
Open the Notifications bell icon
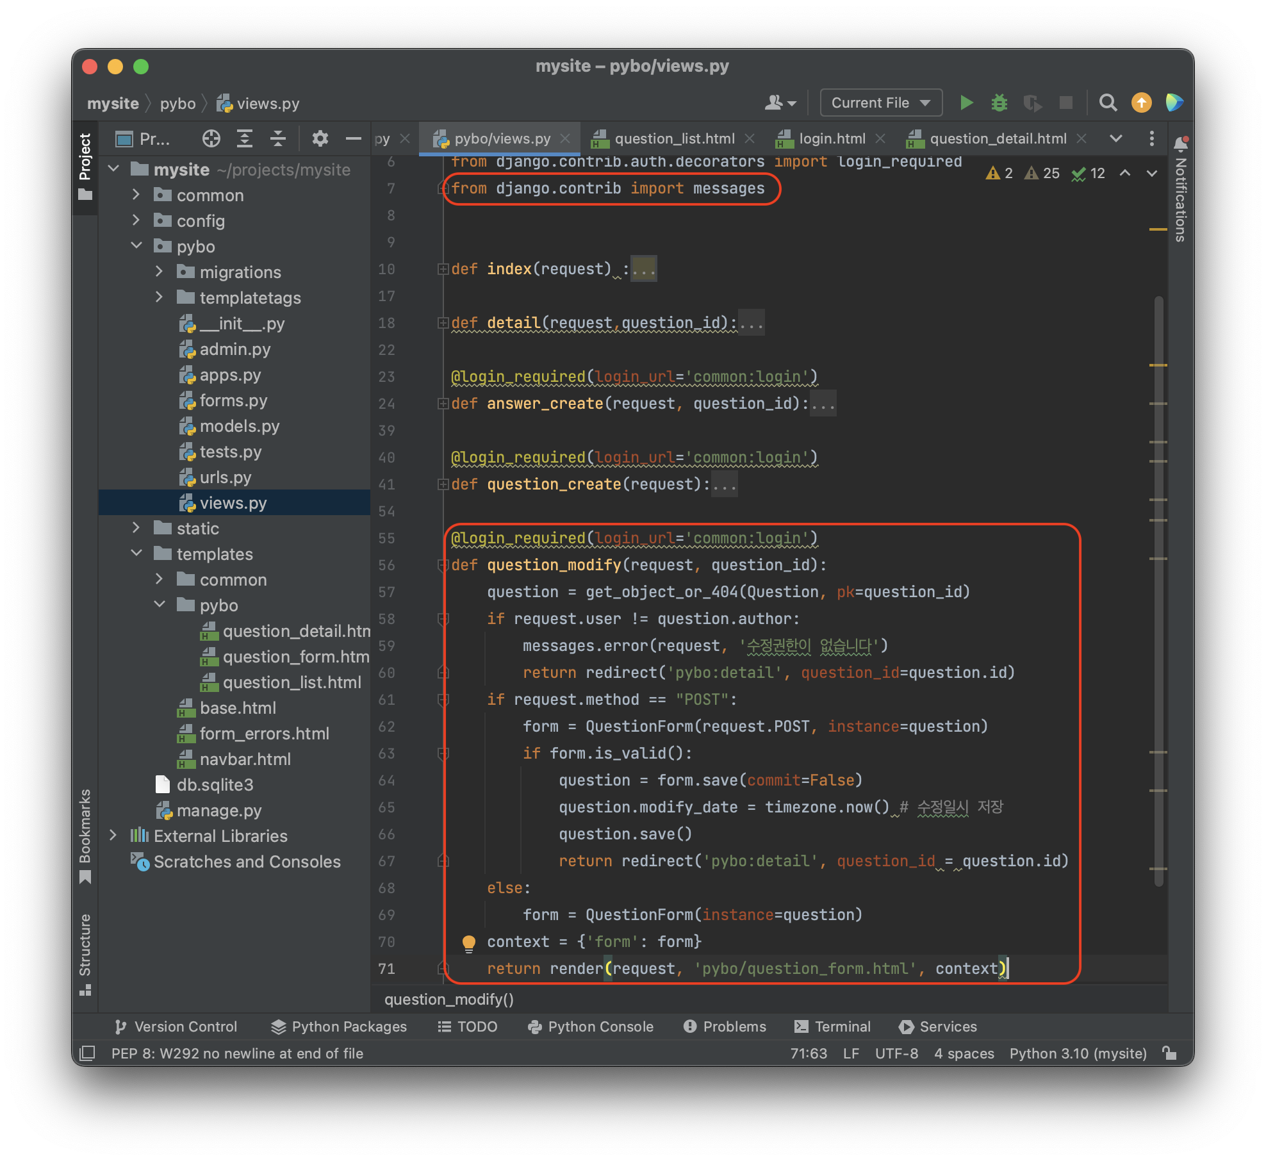coord(1181,144)
